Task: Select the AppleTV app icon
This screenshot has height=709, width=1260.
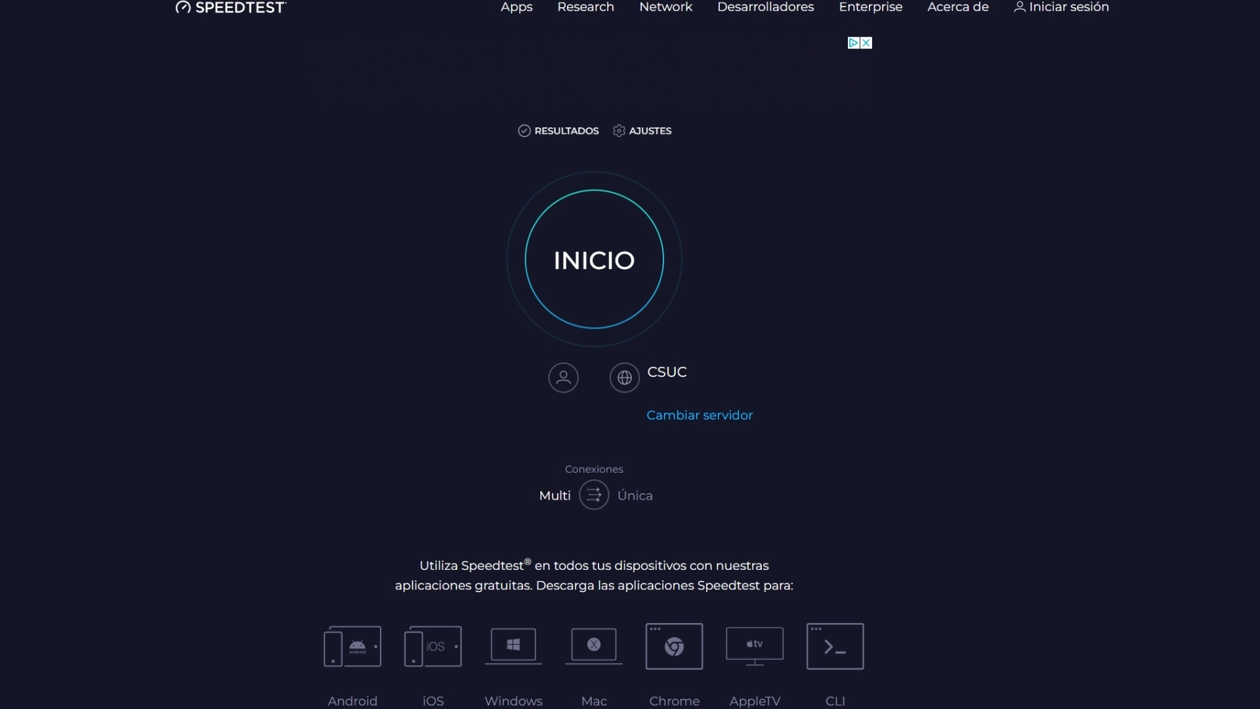Action: [754, 646]
